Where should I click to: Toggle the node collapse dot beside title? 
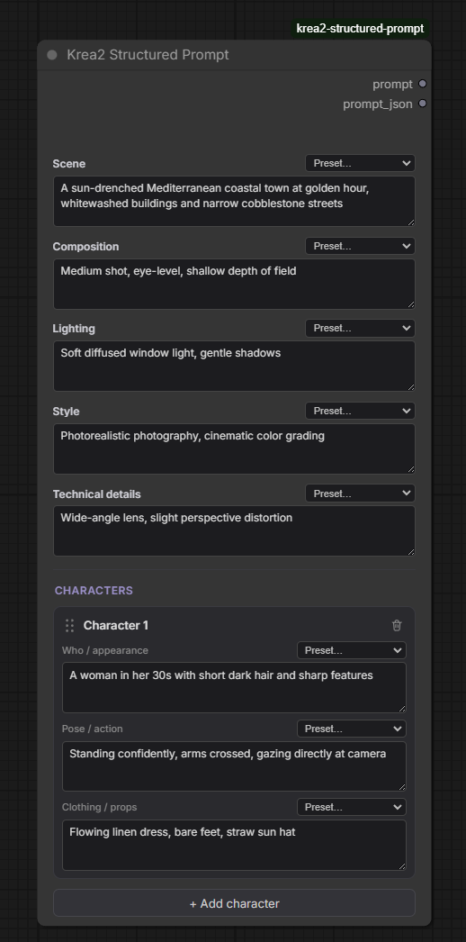click(52, 55)
